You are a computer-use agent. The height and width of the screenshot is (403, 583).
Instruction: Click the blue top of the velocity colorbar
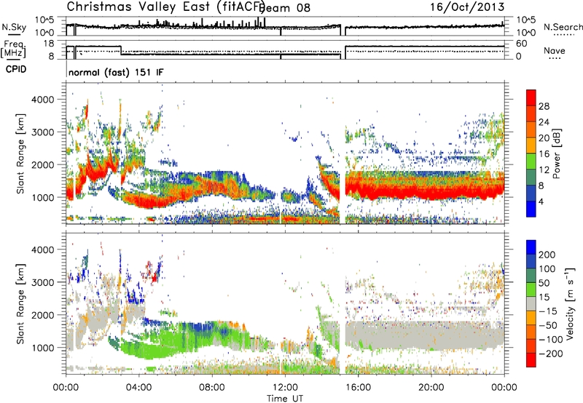tap(531, 247)
